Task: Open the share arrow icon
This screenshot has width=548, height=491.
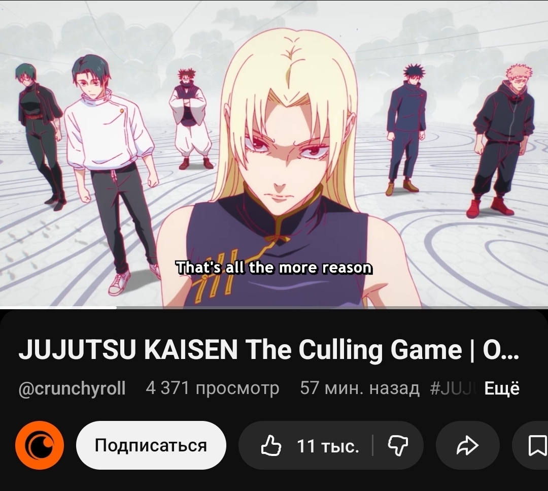Action: [x=468, y=445]
